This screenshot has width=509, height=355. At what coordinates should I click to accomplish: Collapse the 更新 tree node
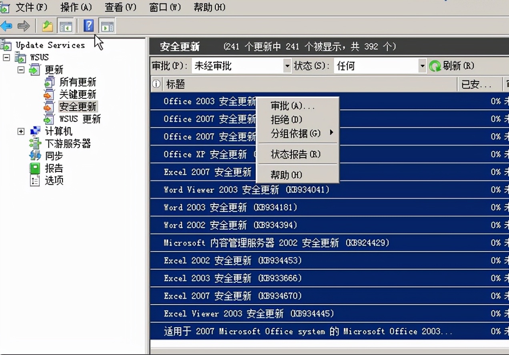coord(21,70)
